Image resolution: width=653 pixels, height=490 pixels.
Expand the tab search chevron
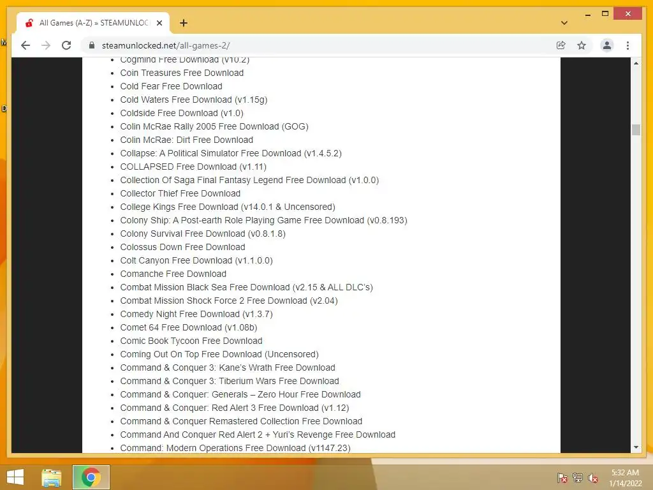coord(564,23)
